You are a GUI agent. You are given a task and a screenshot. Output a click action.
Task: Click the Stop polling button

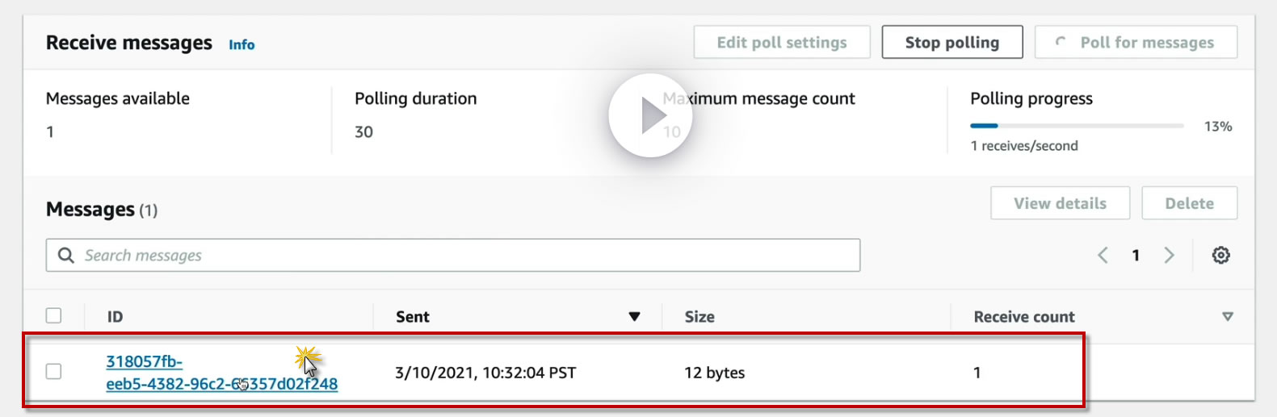click(x=951, y=43)
